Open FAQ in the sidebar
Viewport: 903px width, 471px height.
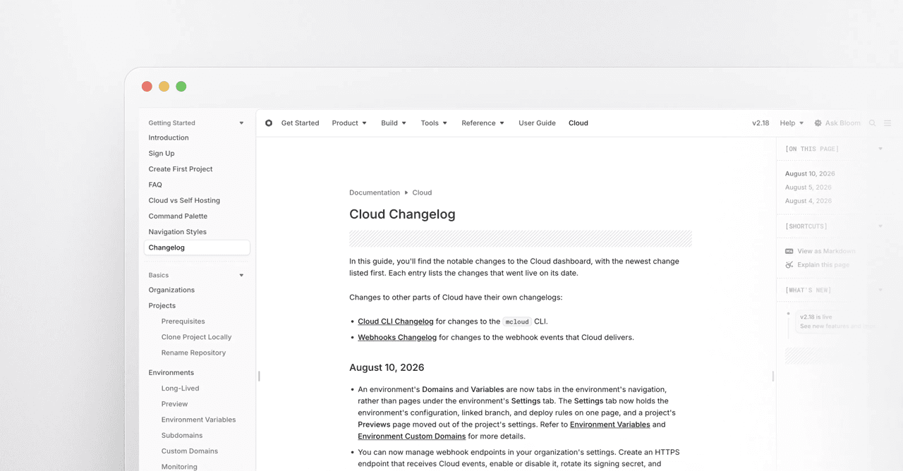155,185
